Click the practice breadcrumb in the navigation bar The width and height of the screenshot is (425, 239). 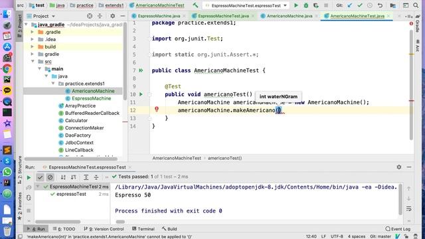coord(82,5)
